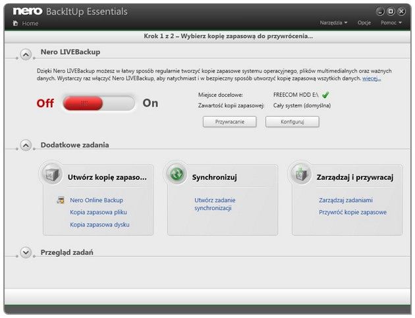Select Kopia zapasowa dysku link
415x318 pixels.
tap(99, 225)
